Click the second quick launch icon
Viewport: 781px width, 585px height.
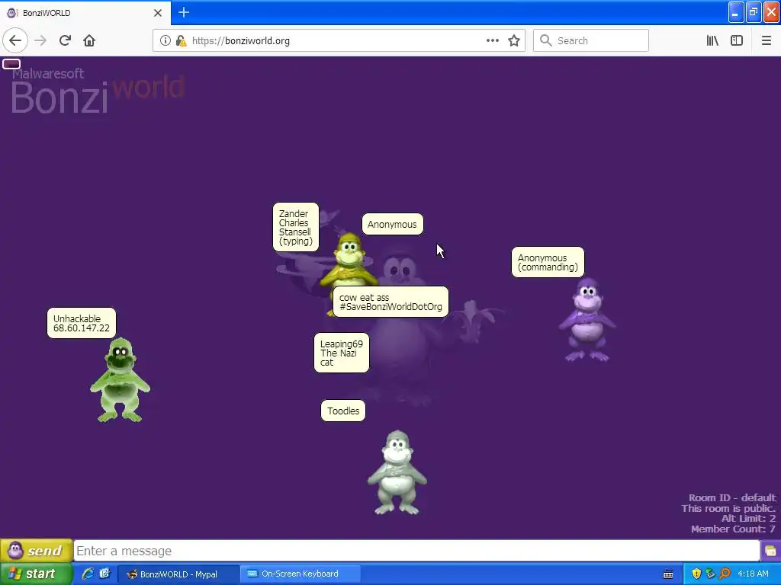[x=104, y=574]
